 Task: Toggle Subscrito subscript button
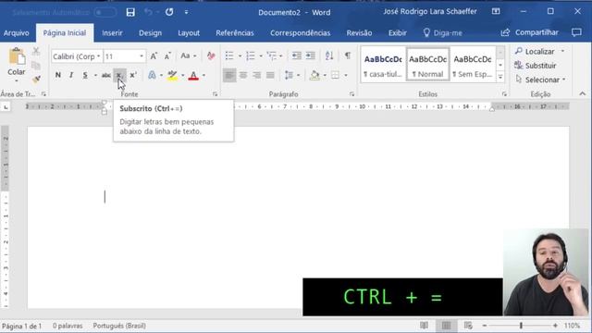click(x=119, y=75)
